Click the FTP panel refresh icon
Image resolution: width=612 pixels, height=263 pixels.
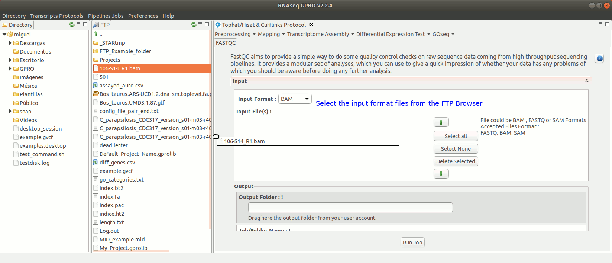pyautogui.click(x=194, y=25)
